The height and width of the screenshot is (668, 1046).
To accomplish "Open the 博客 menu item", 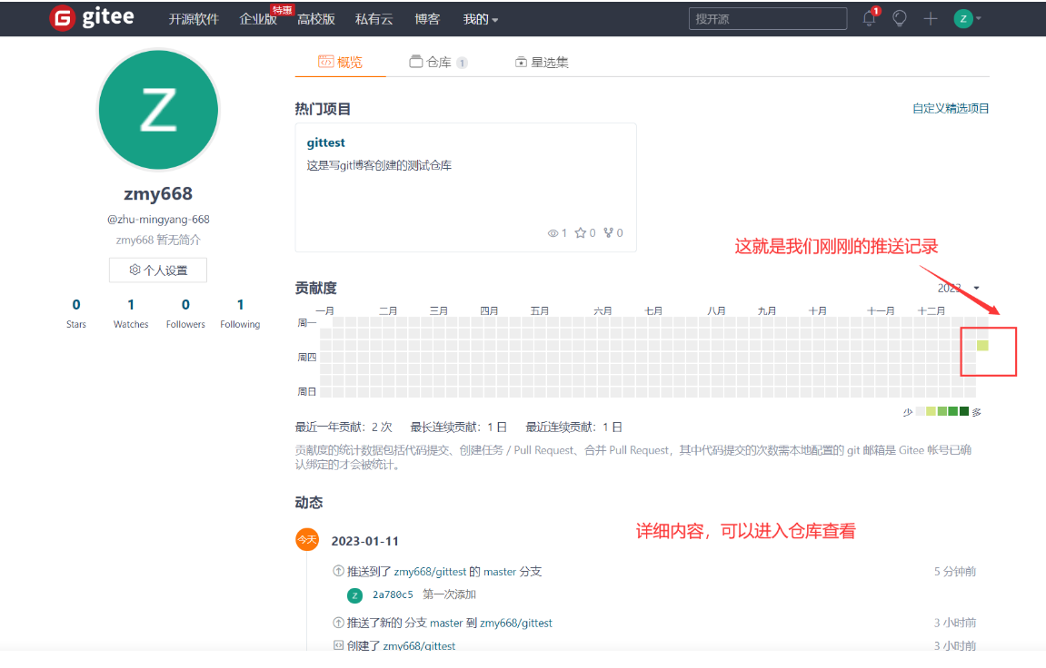I will point(427,19).
